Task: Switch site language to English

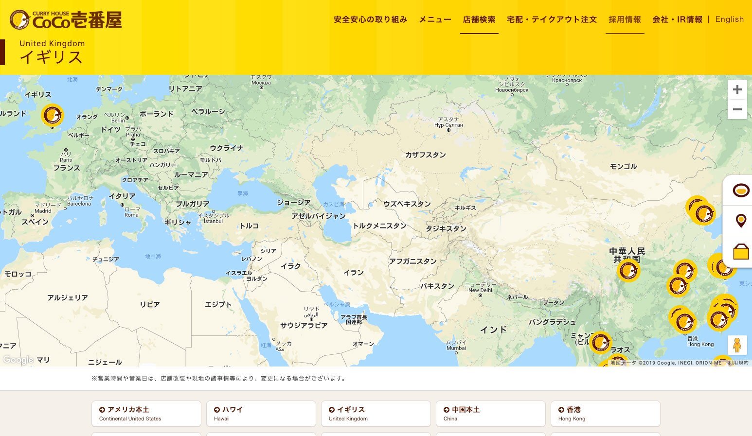Action: [x=730, y=19]
